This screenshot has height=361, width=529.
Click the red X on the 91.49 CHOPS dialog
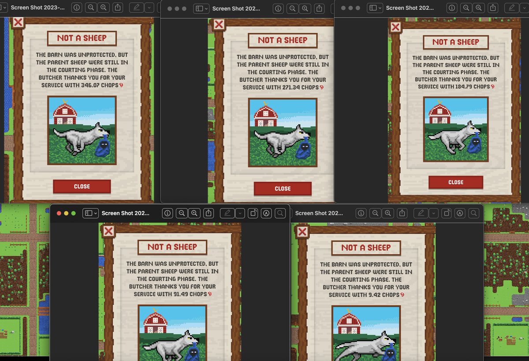[108, 231]
